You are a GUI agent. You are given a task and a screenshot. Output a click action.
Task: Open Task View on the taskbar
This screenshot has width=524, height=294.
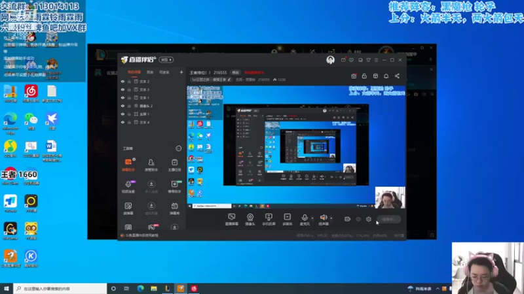click(126, 288)
